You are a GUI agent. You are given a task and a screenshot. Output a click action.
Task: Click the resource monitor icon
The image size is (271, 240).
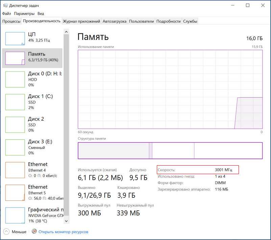[34, 232]
